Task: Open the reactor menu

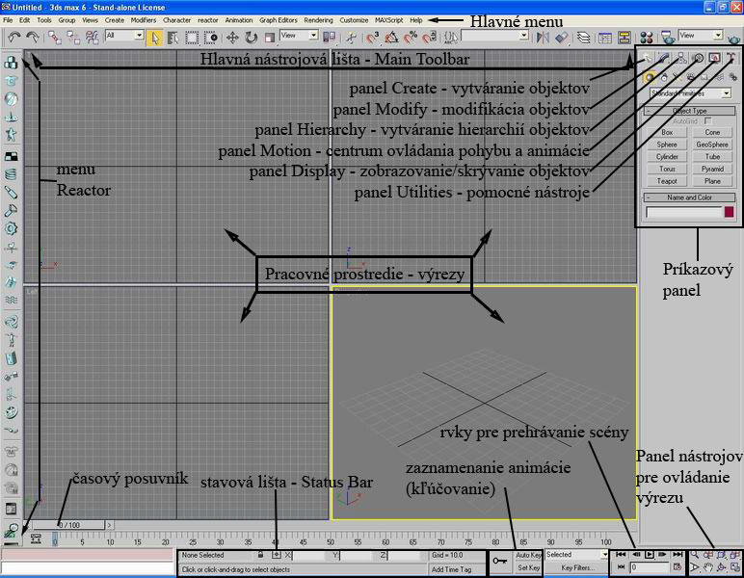Action: click(208, 20)
